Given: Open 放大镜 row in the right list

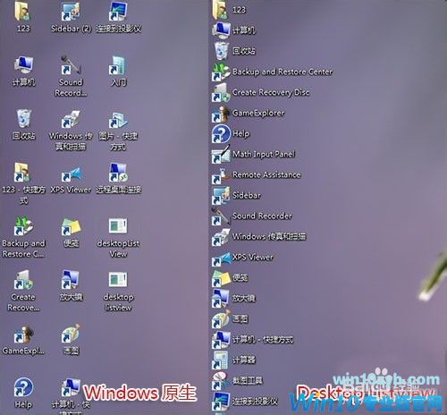Looking at the screenshot, I should pyautogui.click(x=234, y=298).
